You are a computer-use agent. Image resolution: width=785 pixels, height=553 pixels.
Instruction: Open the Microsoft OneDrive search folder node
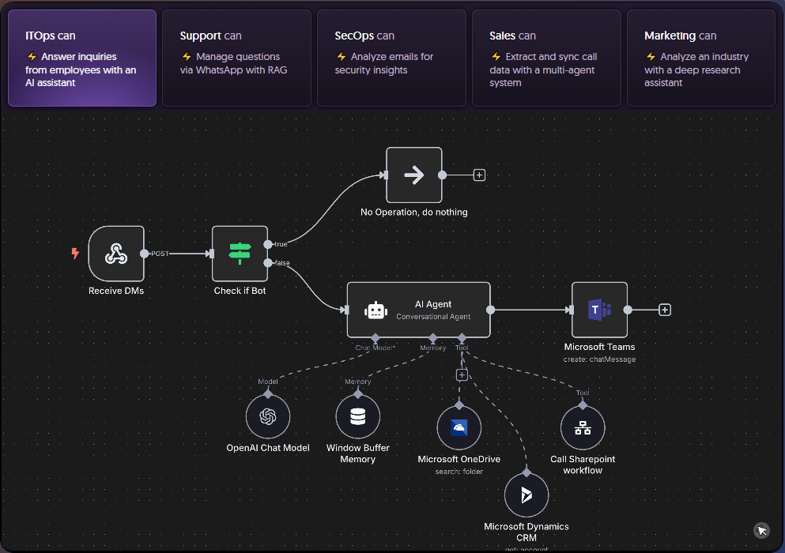tap(459, 427)
